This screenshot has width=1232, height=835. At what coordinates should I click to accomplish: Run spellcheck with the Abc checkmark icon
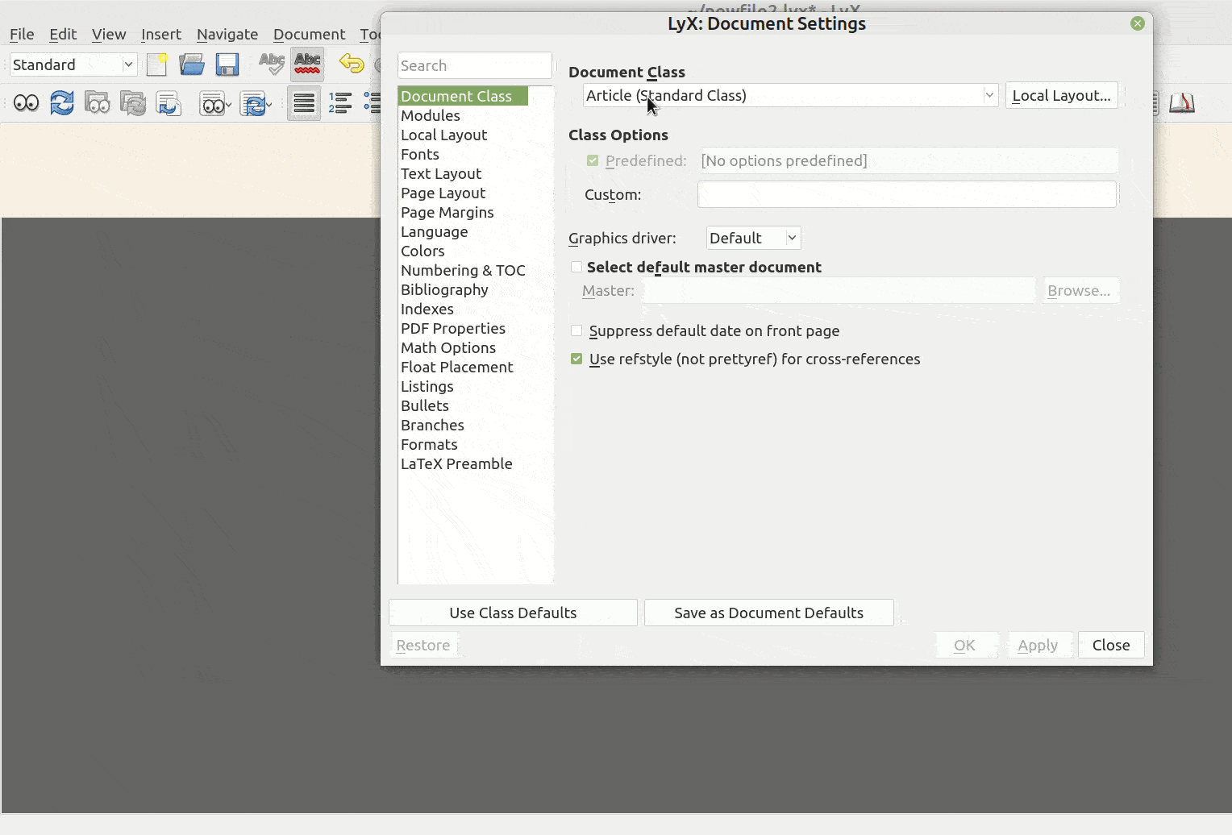tap(271, 64)
